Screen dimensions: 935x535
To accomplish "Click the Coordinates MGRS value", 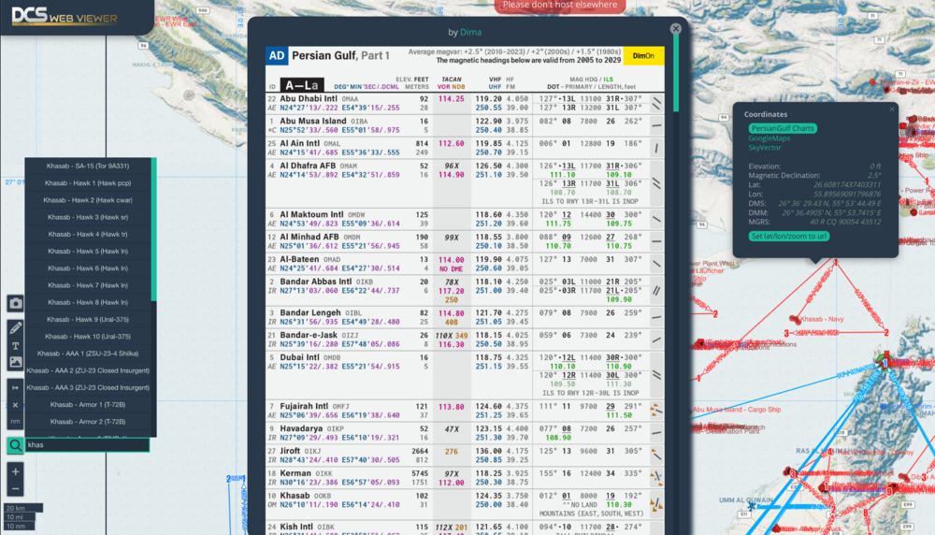I will (847, 222).
